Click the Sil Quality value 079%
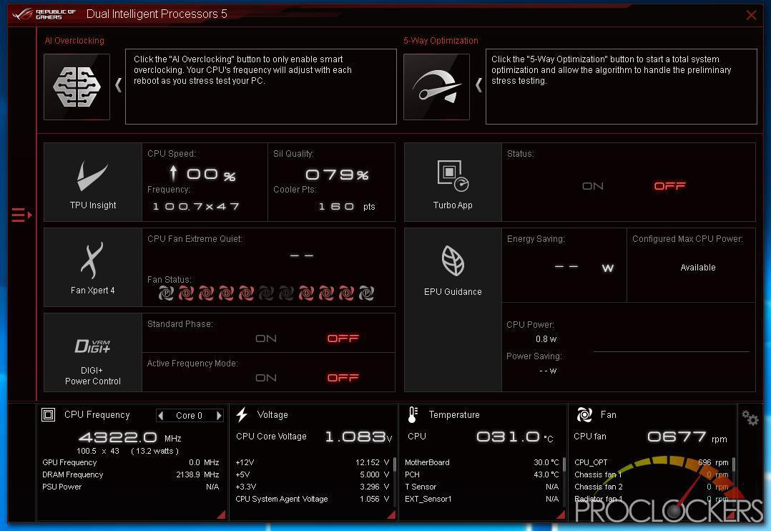 click(x=338, y=175)
